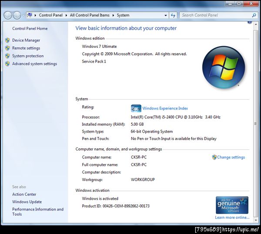Open Control Panel Home
The image size is (261, 234).
click(30, 29)
